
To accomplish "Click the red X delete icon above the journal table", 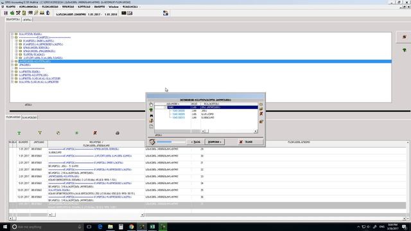I will pos(95,133).
